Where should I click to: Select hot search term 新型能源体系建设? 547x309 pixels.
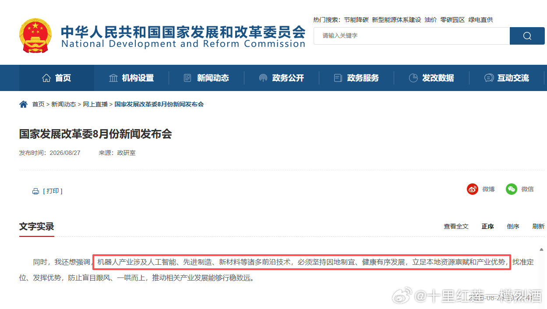[396, 20]
